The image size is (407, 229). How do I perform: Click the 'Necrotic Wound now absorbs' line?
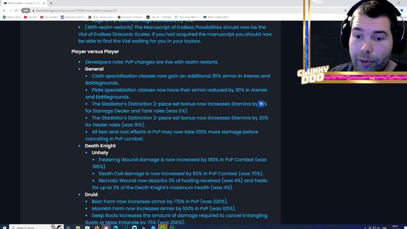(179, 184)
